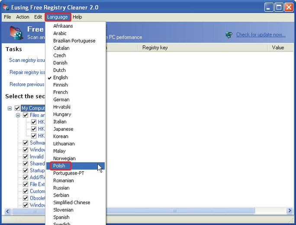Select Slovenian language
Viewport: 296px width, 225px height.
[x=75, y=210]
